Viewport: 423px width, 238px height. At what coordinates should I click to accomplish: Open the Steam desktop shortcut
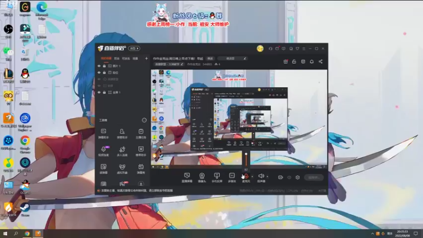click(25, 209)
